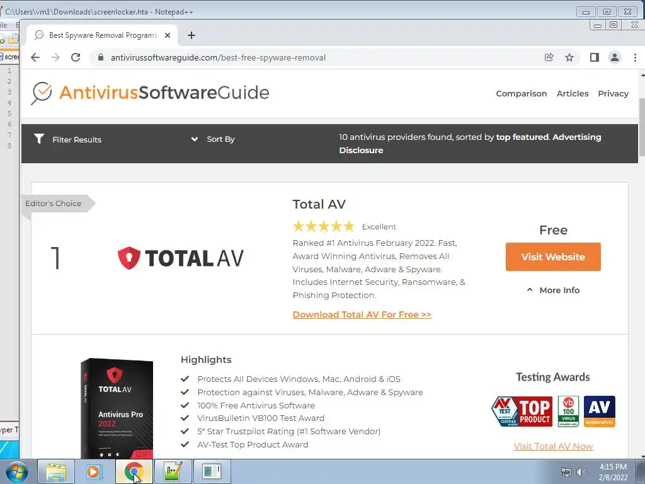The image size is (645, 484).
Task: Open the Privacy nav link
Action: click(613, 93)
